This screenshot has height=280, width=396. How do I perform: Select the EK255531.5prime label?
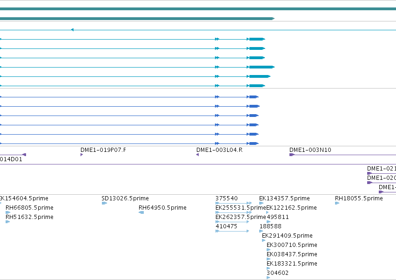point(241,208)
